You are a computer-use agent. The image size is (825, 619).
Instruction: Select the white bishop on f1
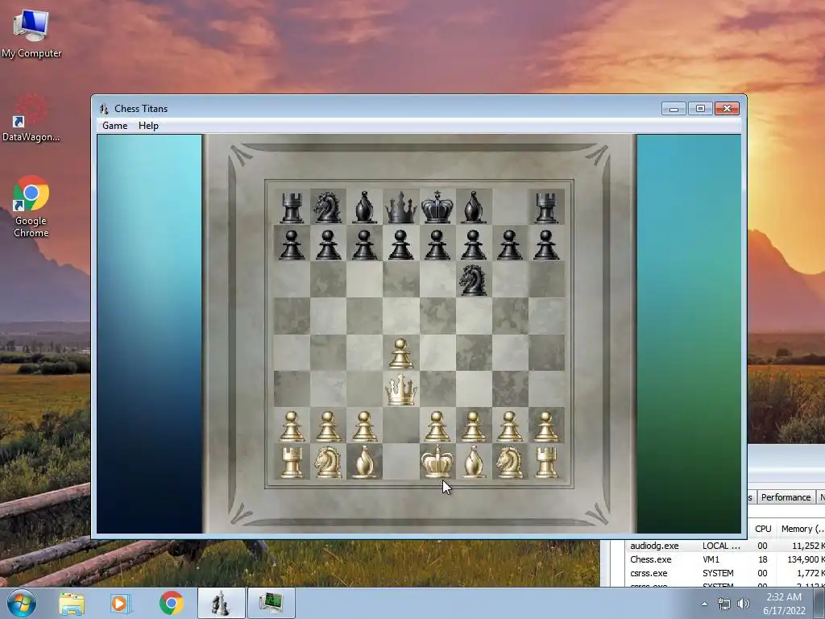coord(474,462)
